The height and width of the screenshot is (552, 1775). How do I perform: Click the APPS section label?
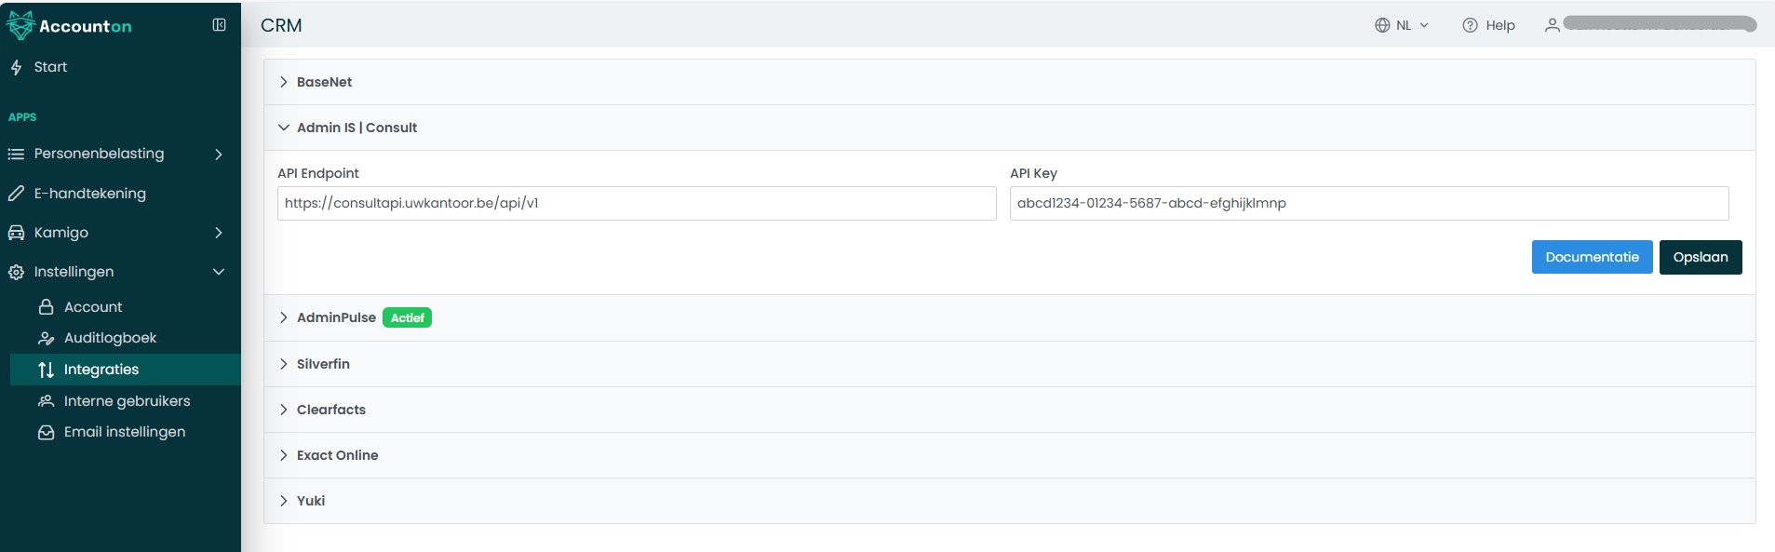click(22, 117)
